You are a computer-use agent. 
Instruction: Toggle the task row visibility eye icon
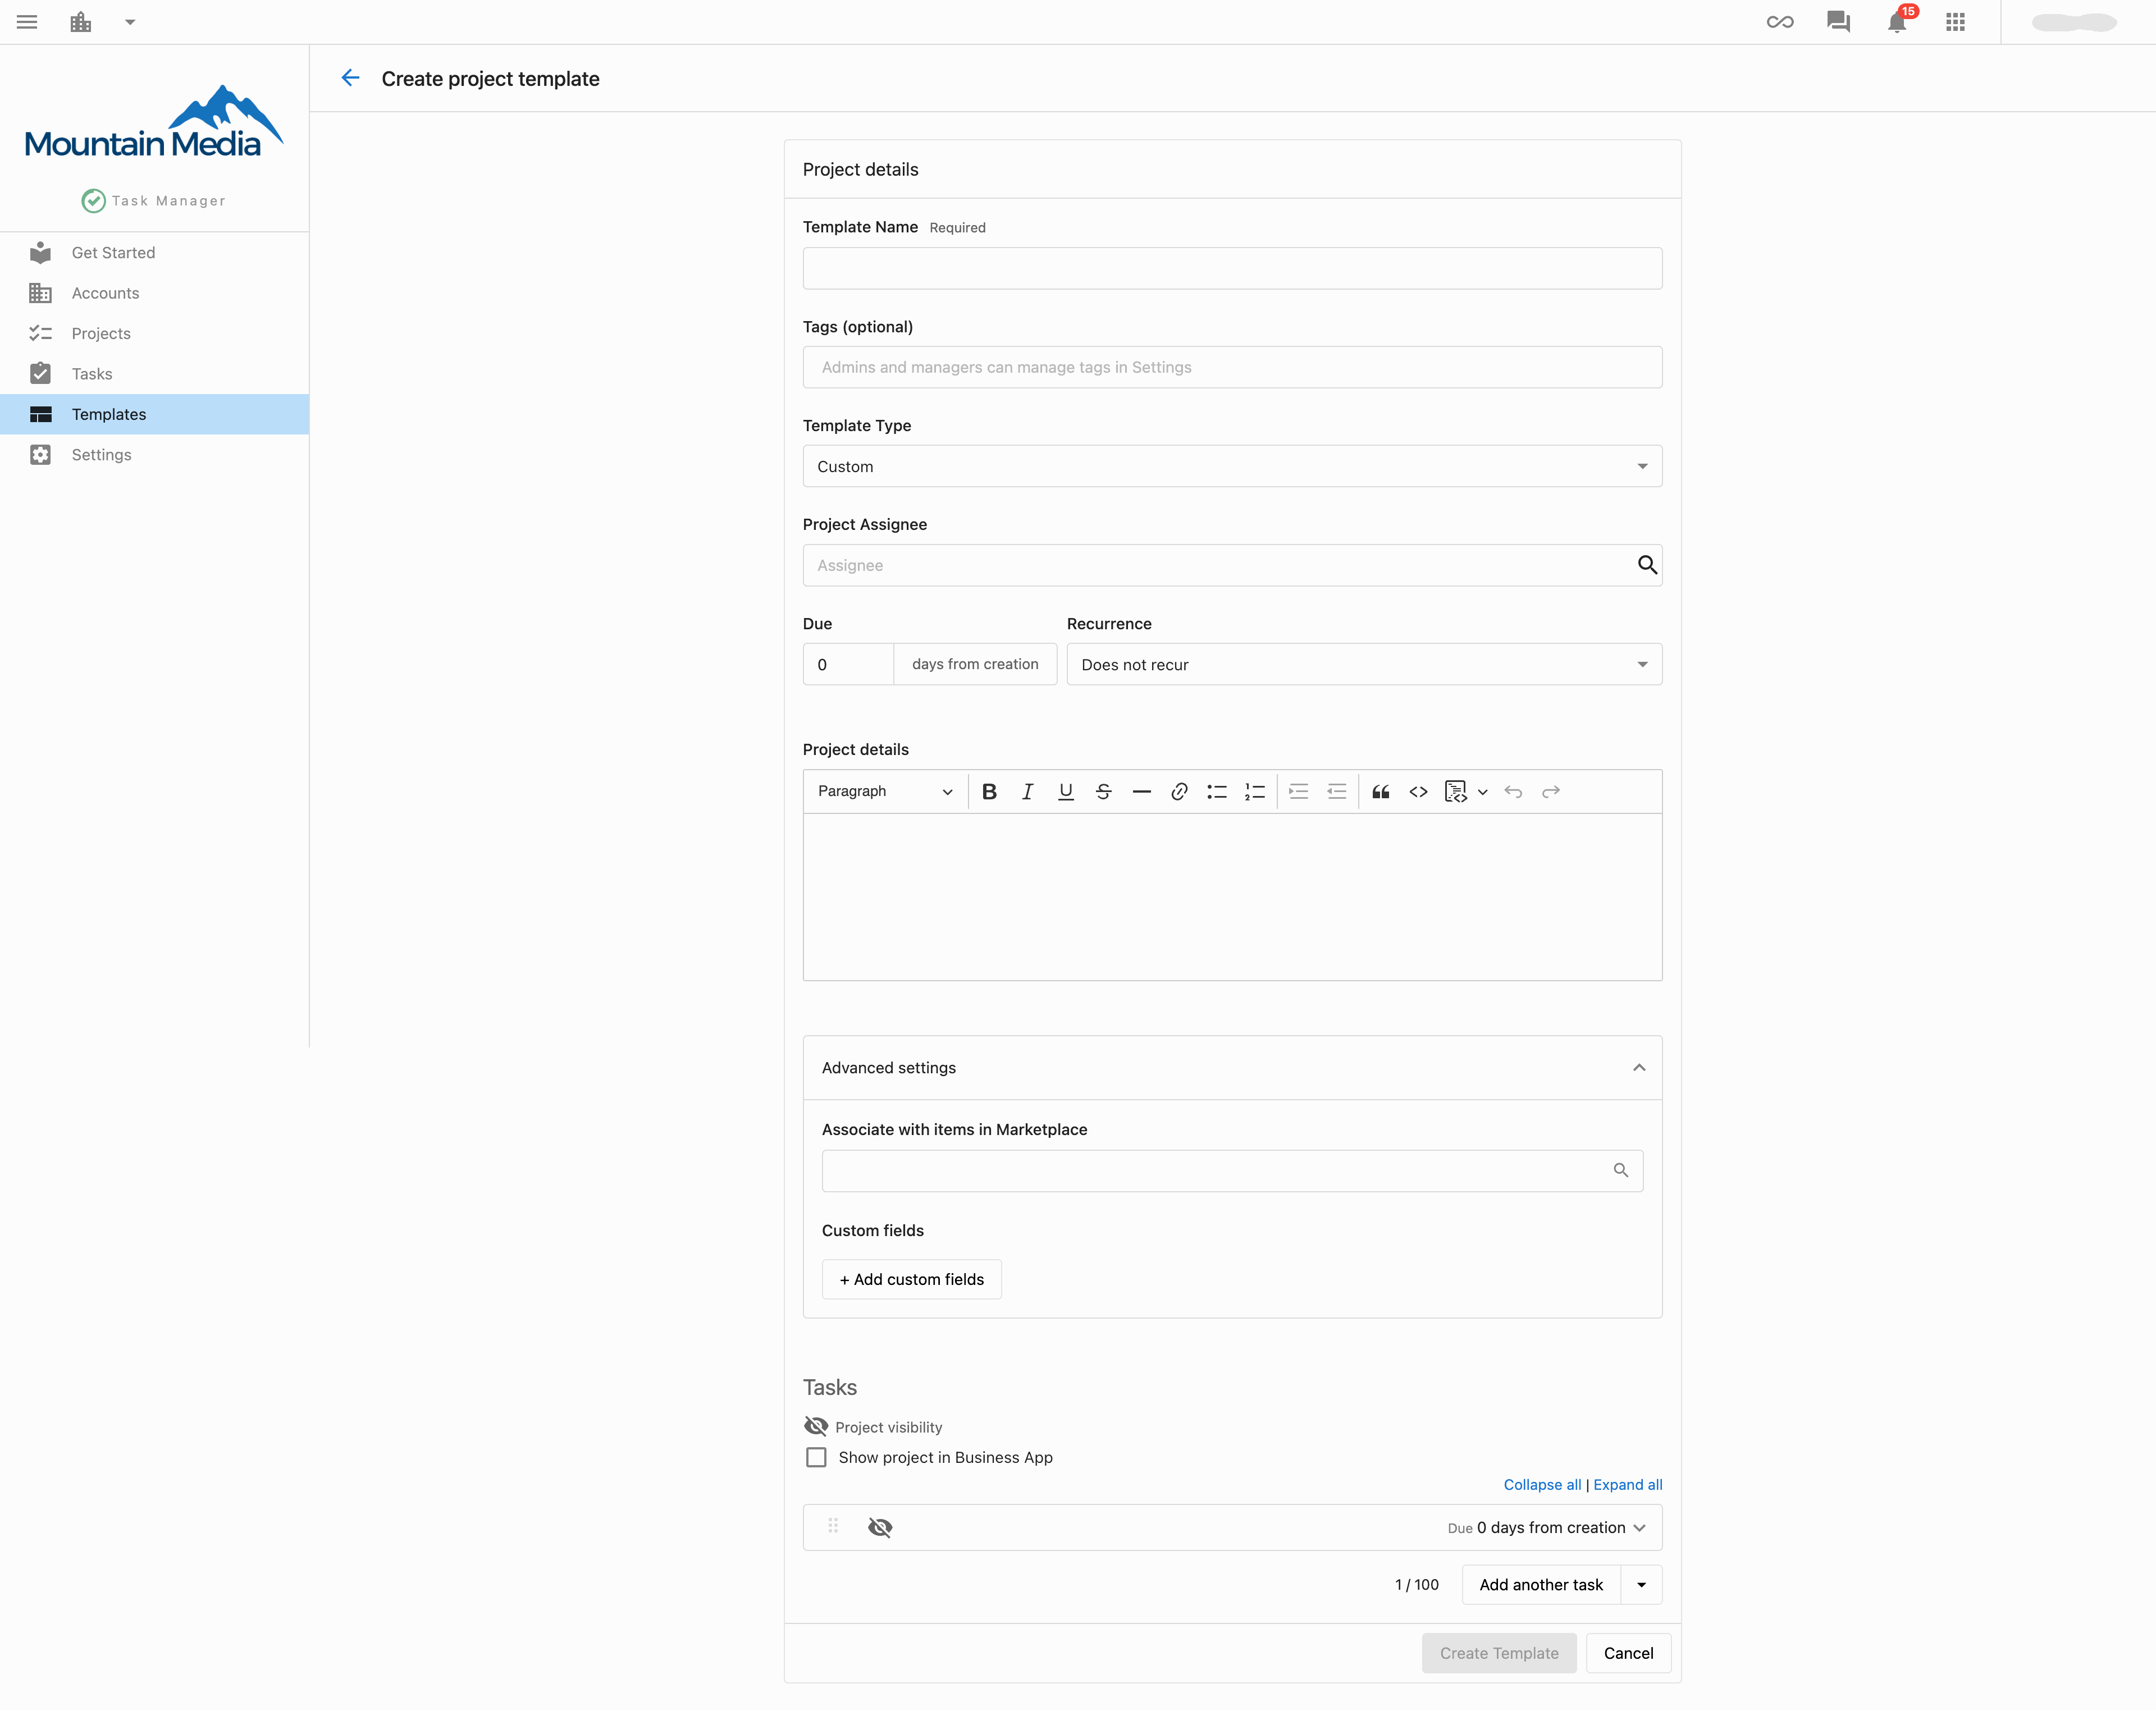tap(880, 1527)
